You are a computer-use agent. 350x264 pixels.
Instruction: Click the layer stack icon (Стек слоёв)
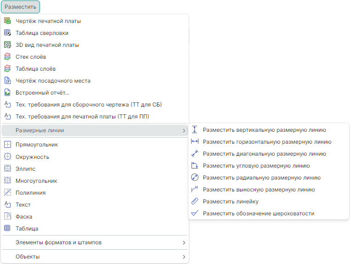7,57
